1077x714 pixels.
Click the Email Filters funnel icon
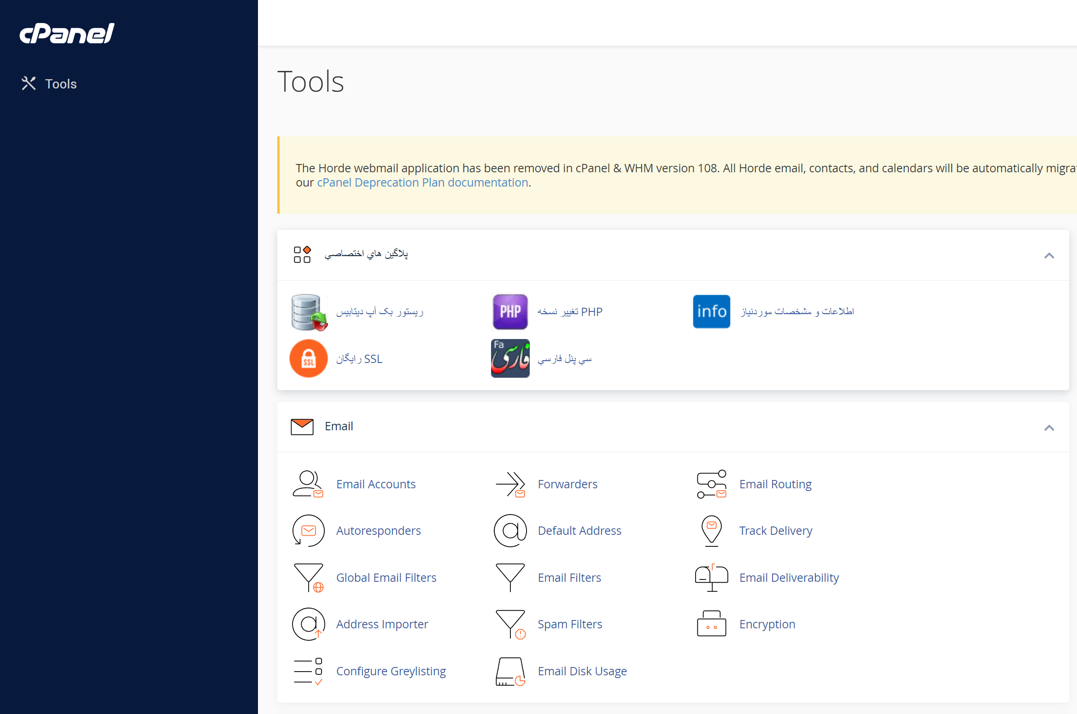510,578
